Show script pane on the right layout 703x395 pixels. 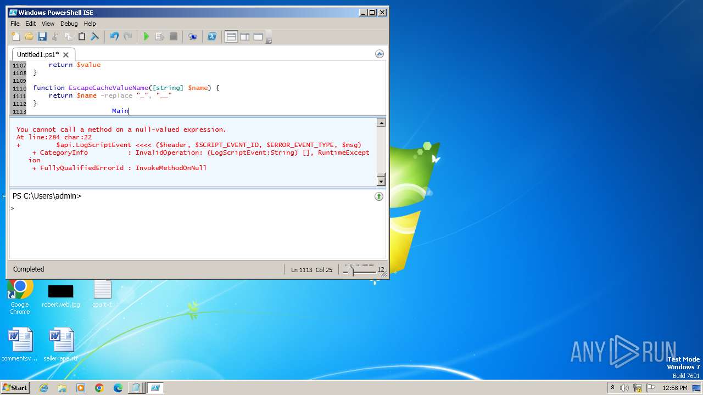(244, 37)
